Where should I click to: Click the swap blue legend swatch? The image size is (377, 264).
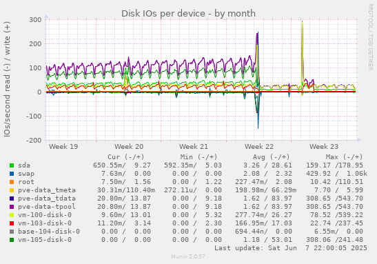click(x=12, y=174)
